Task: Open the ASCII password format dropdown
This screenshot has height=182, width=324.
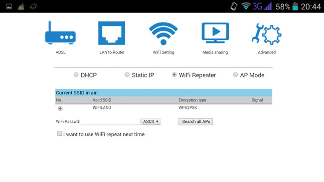Action: tap(151, 122)
